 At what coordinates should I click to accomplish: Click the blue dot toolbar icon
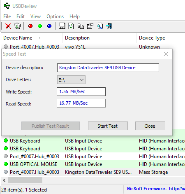(49, 26)
